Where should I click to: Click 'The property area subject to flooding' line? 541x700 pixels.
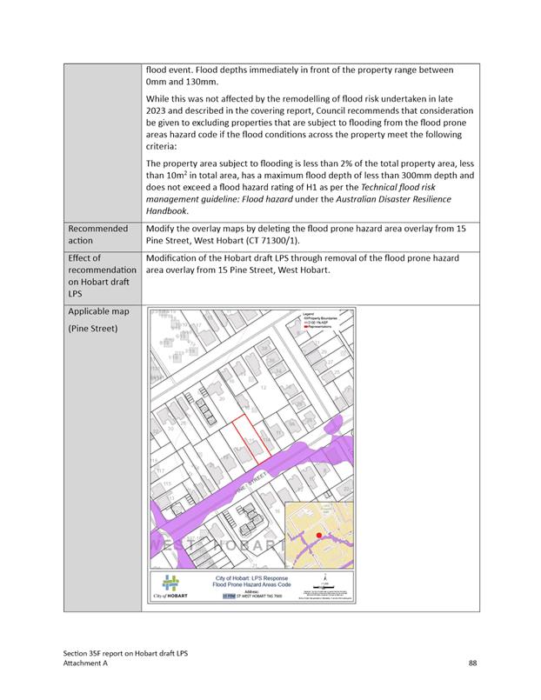point(310,163)
